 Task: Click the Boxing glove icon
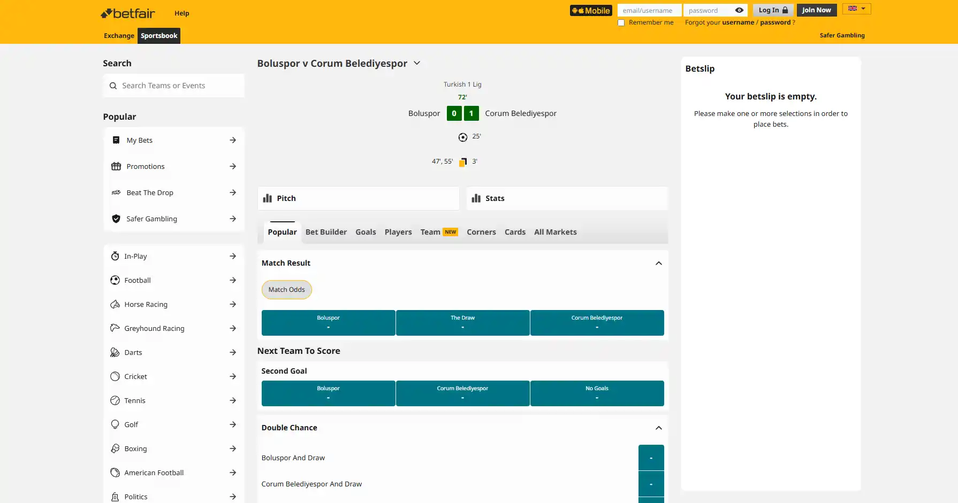[115, 448]
